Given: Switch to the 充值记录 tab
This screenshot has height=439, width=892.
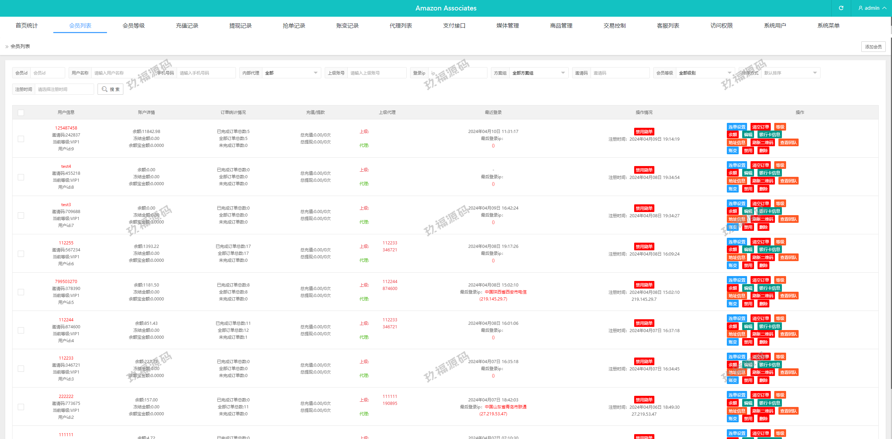Looking at the screenshot, I should [x=187, y=26].
